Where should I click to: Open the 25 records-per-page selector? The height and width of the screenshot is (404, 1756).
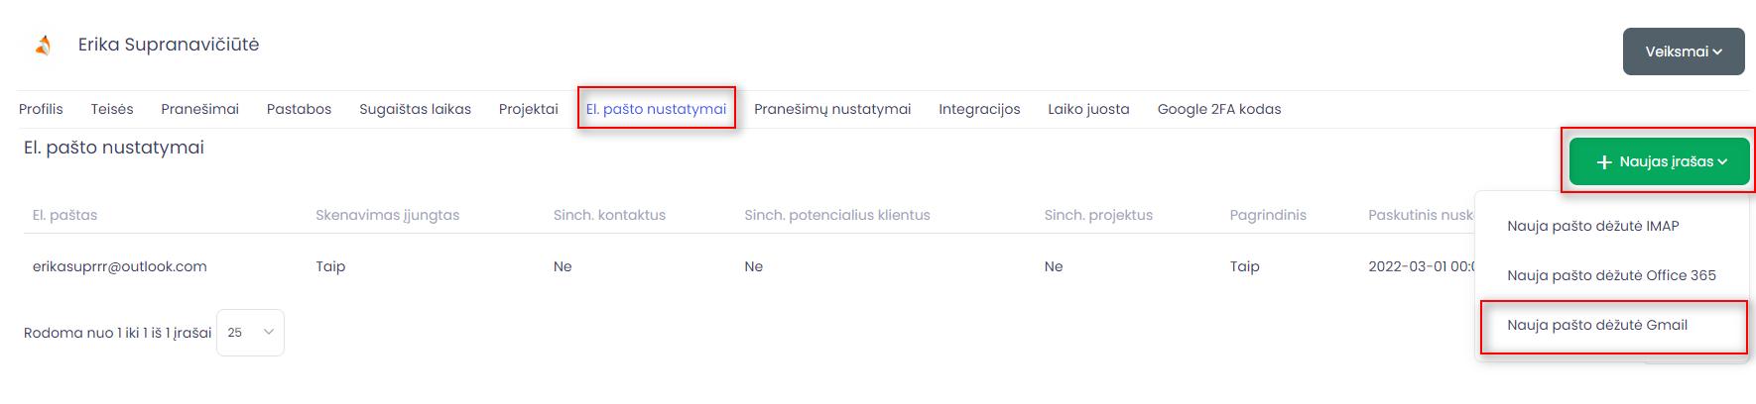click(x=250, y=333)
